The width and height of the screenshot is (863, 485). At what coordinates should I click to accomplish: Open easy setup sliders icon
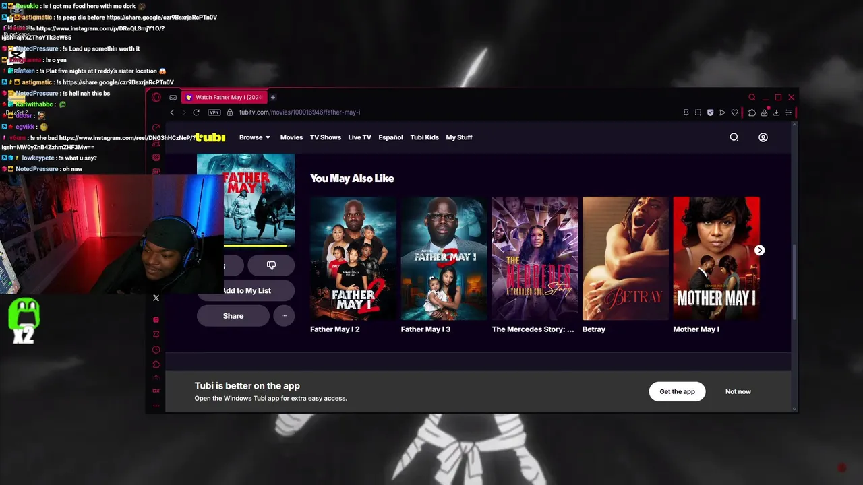[x=788, y=112]
